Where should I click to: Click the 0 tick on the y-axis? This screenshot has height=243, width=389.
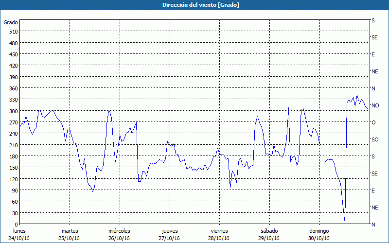click(16, 225)
